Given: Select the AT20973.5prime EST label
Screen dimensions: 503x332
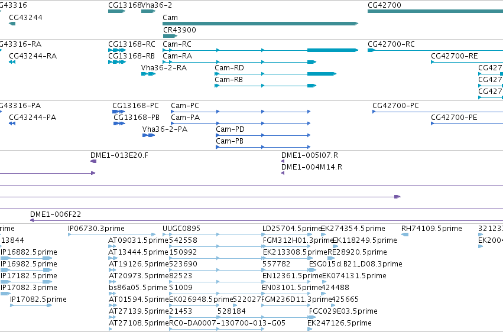Looking at the screenshot, I should (138, 276).
